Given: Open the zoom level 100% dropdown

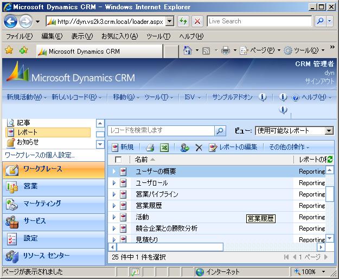Looking at the screenshot, I should click(323, 271).
